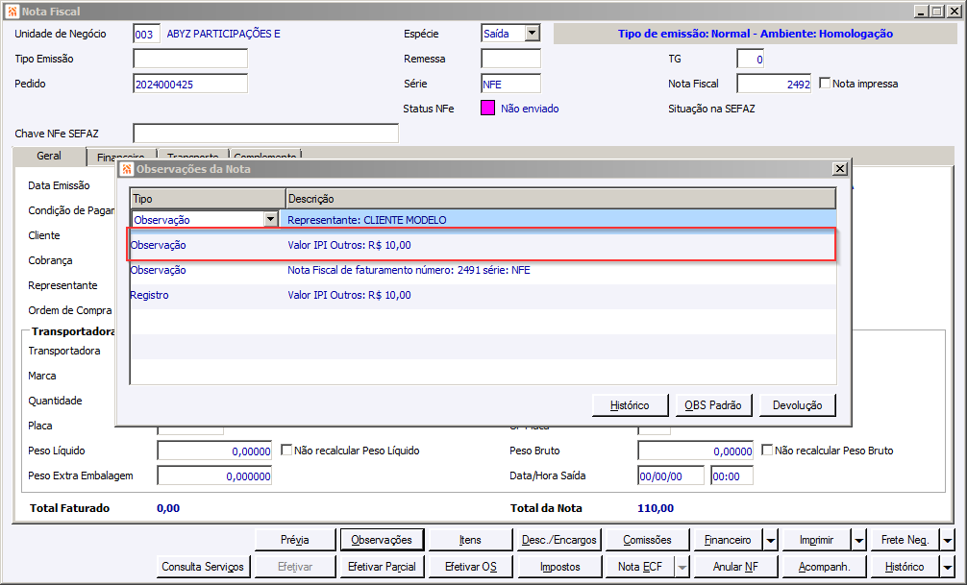Click the Devolução button
The height and width of the screenshot is (585, 967).
(798, 405)
